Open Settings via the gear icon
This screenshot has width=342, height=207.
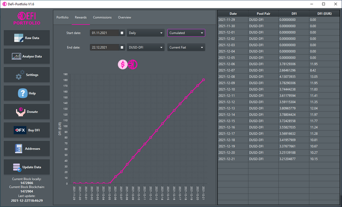pos(19,75)
